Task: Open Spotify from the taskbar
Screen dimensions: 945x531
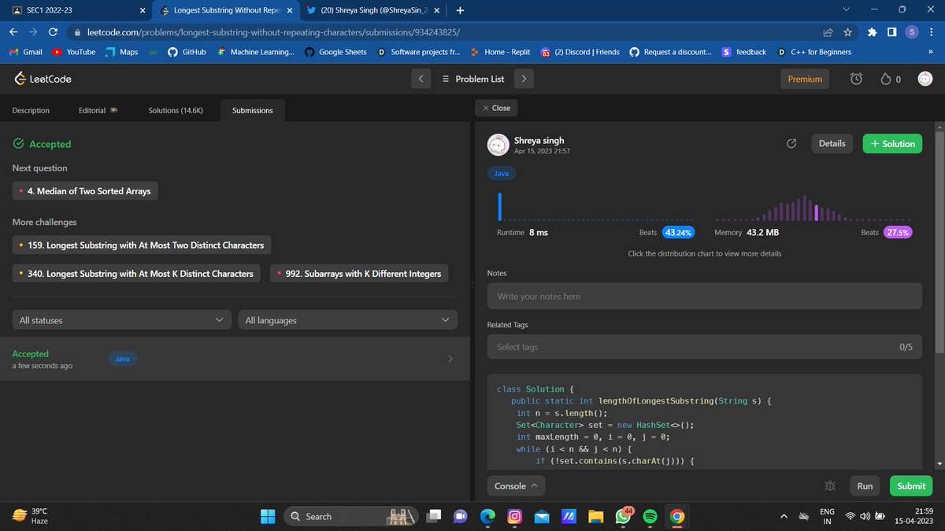Action: coord(650,516)
